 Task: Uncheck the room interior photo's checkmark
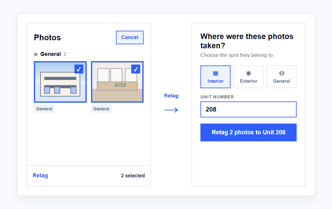136,69
